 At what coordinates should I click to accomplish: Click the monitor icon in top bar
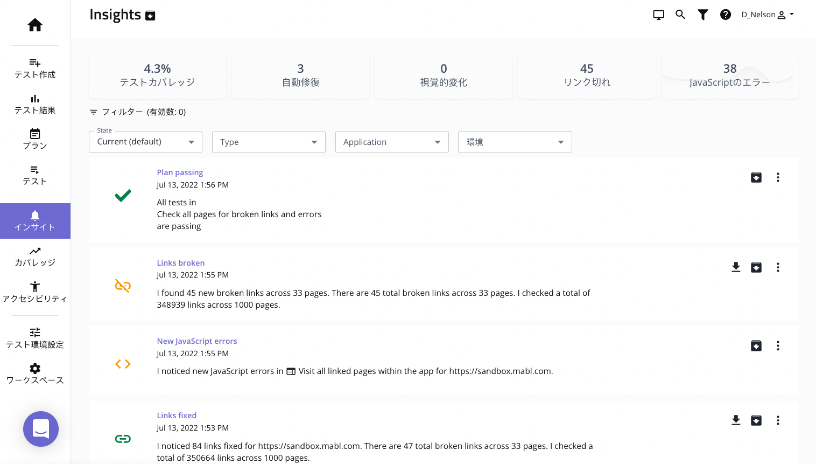tap(658, 15)
